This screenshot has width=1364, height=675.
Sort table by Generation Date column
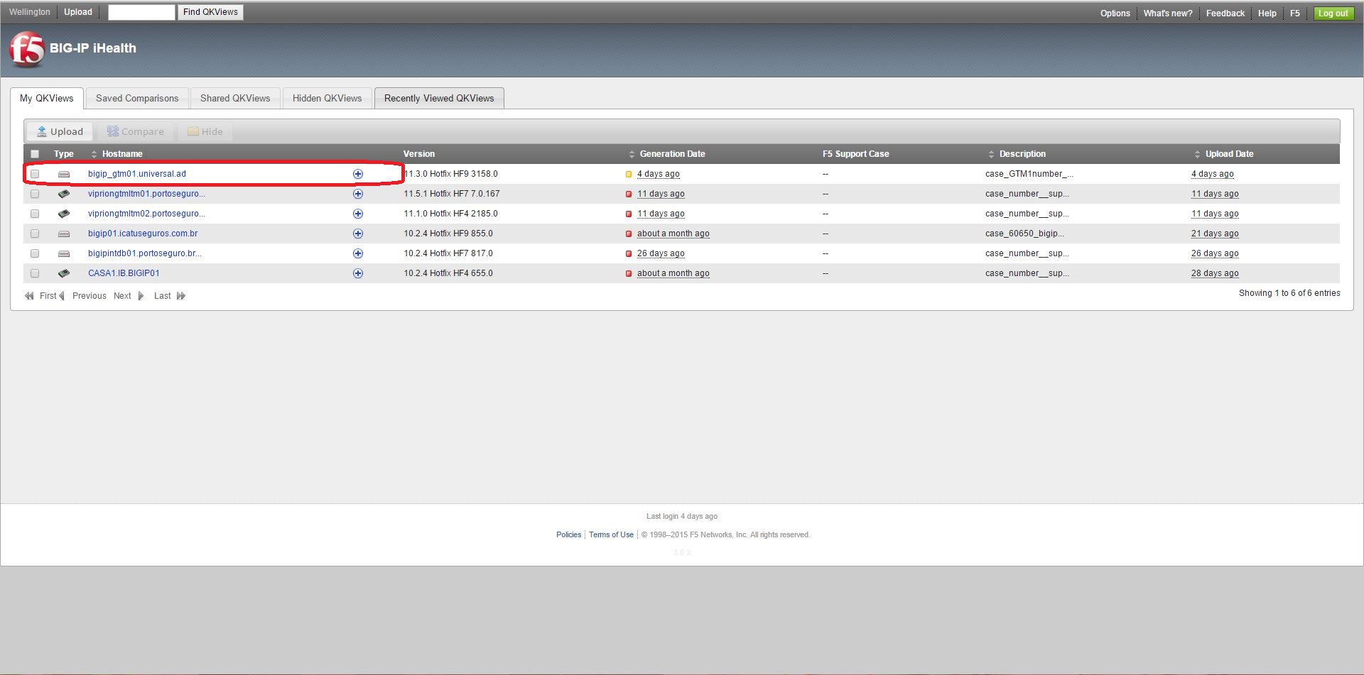click(x=632, y=154)
